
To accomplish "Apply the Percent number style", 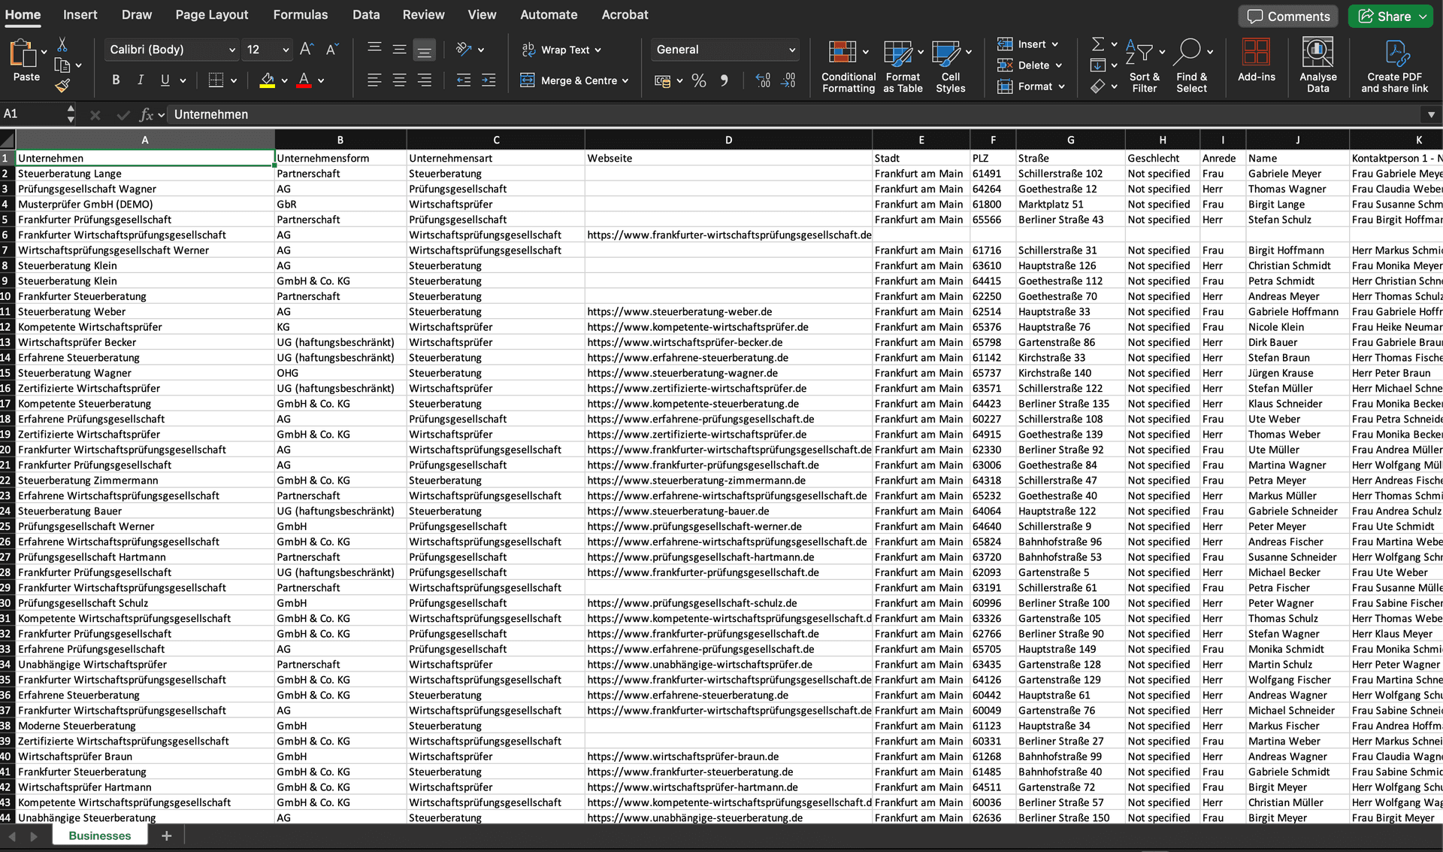I will click(x=698, y=80).
